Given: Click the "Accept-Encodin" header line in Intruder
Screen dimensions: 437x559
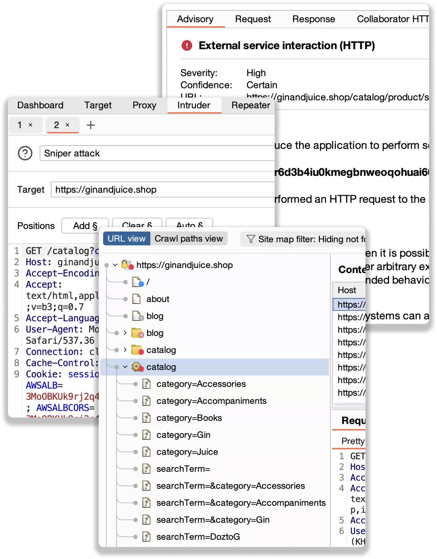Looking at the screenshot, I should point(62,273).
